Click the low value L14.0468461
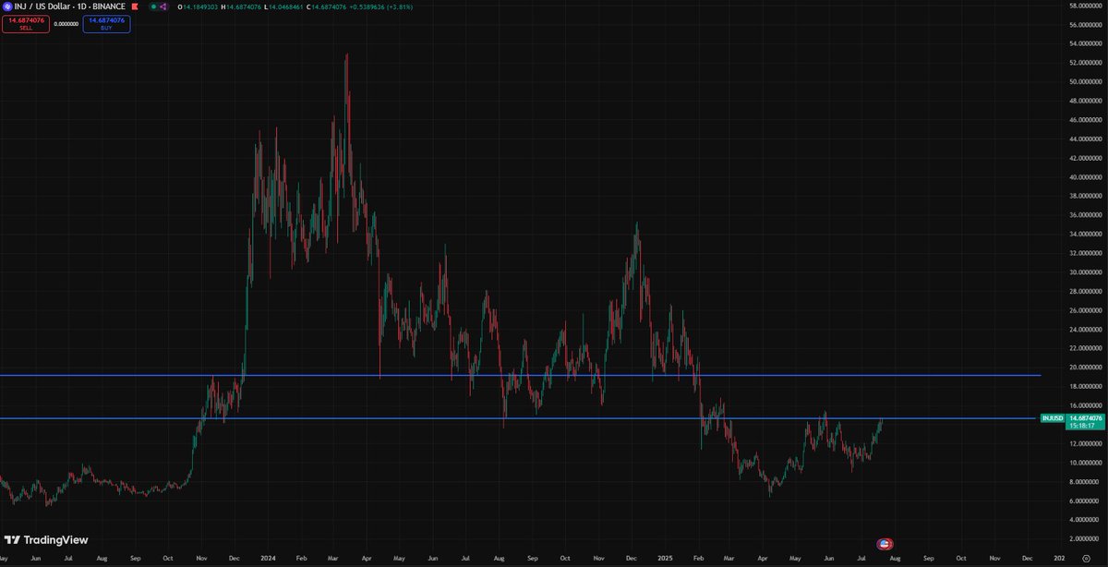This screenshot has height=567, width=1108. click(x=284, y=6)
